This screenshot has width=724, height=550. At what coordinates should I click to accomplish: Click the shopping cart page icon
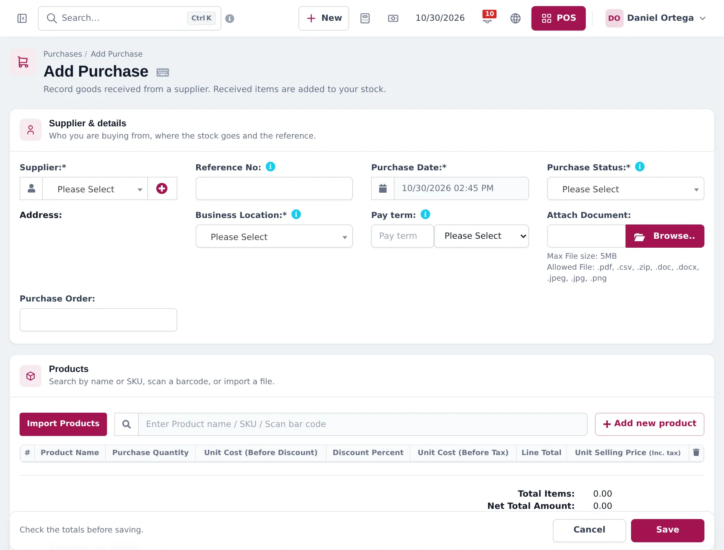pyautogui.click(x=23, y=62)
